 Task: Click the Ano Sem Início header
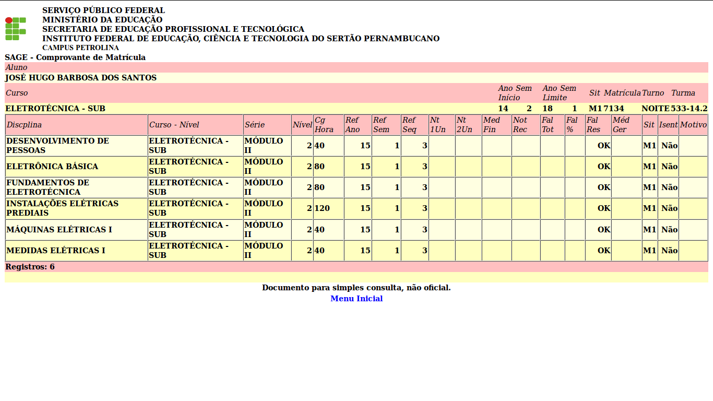pos(515,93)
